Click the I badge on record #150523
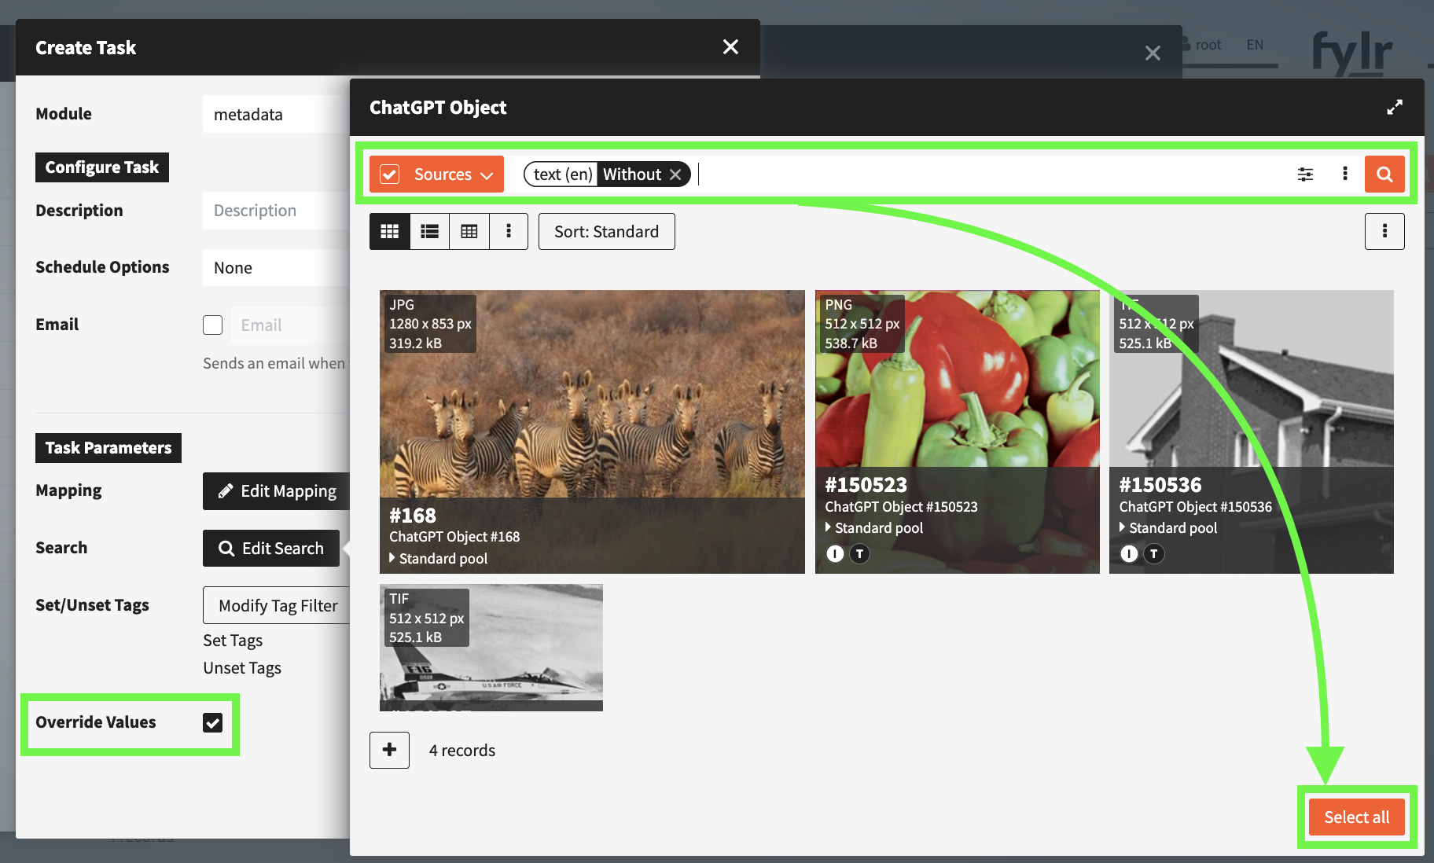1434x863 pixels. pyautogui.click(x=834, y=553)
